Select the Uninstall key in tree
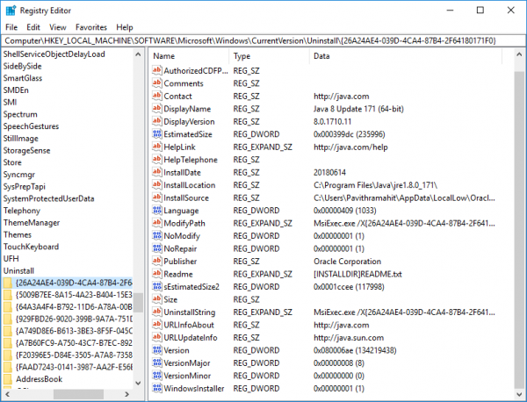527x402 pixels. click(18, 270)
